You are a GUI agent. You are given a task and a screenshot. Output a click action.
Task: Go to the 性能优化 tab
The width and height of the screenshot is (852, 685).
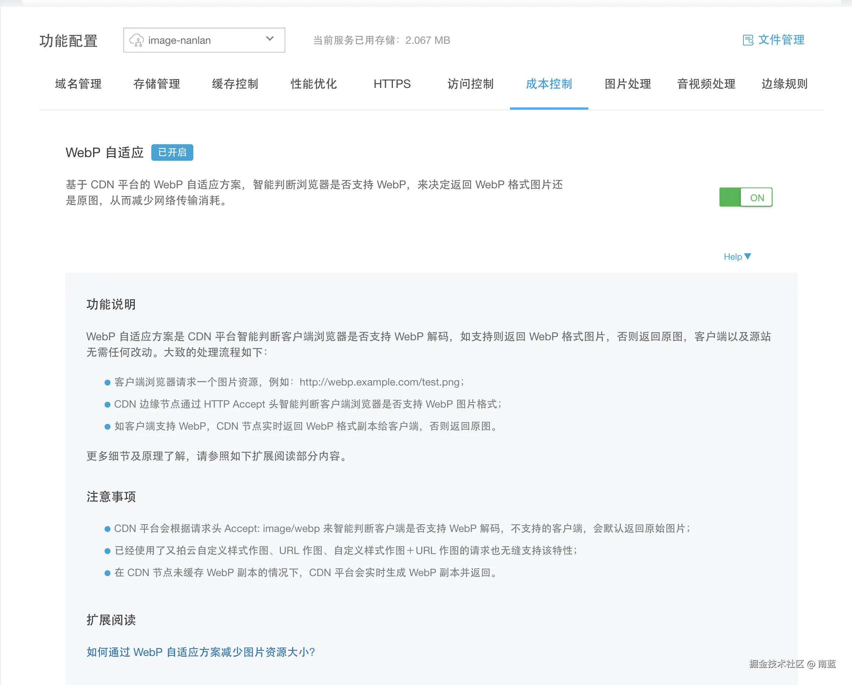tap(313, 84)
